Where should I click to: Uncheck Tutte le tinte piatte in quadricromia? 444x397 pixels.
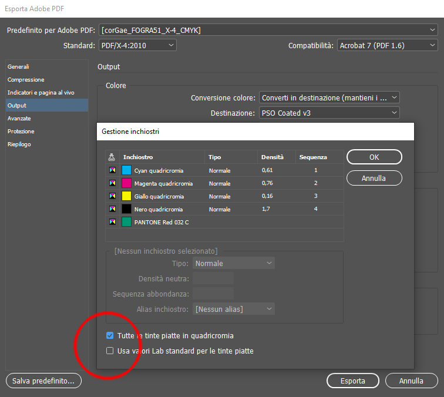[110, 335]
